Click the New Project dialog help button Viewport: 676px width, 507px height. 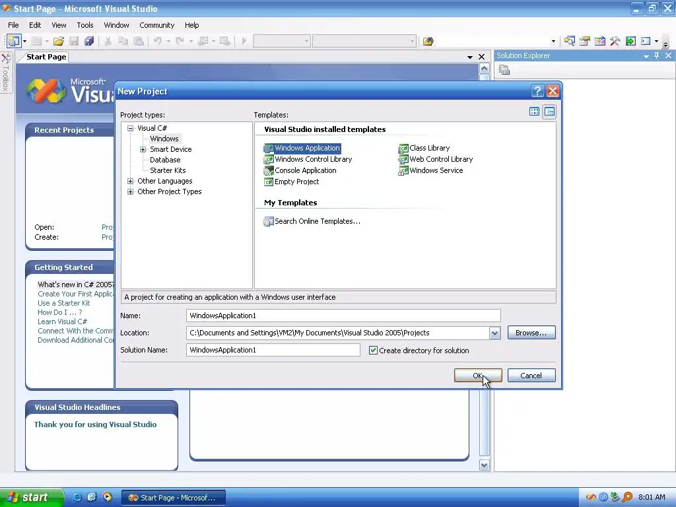click(537, 91)
